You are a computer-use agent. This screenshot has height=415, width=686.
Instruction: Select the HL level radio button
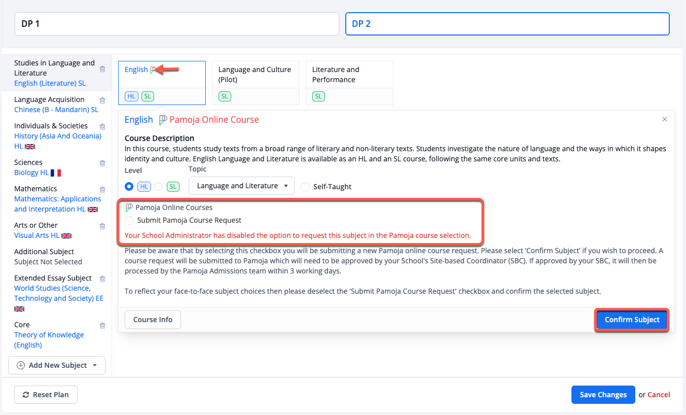pos(129,186)
